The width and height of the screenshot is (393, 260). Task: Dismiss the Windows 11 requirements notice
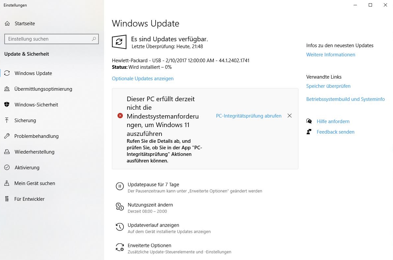pyautogui.click(x=290, y=116)
